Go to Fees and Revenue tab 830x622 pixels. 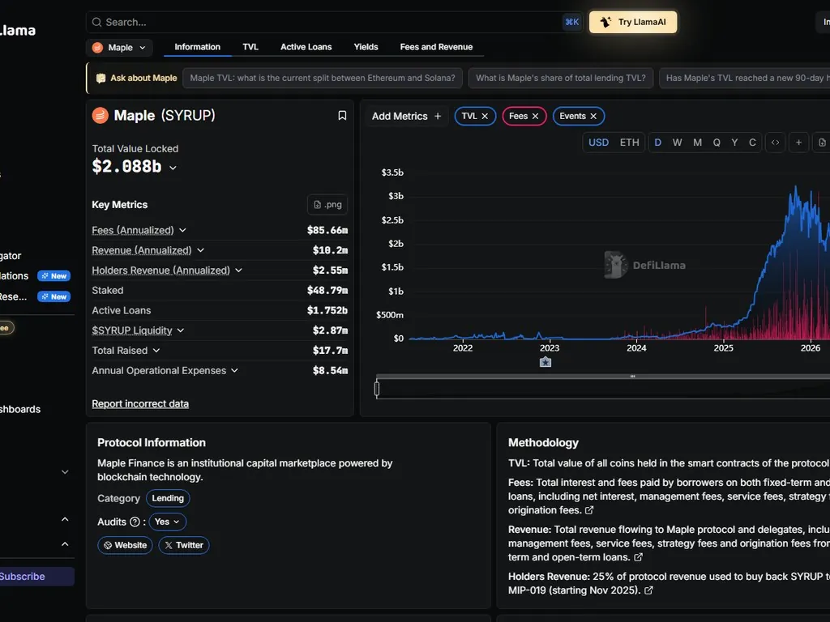436,47
